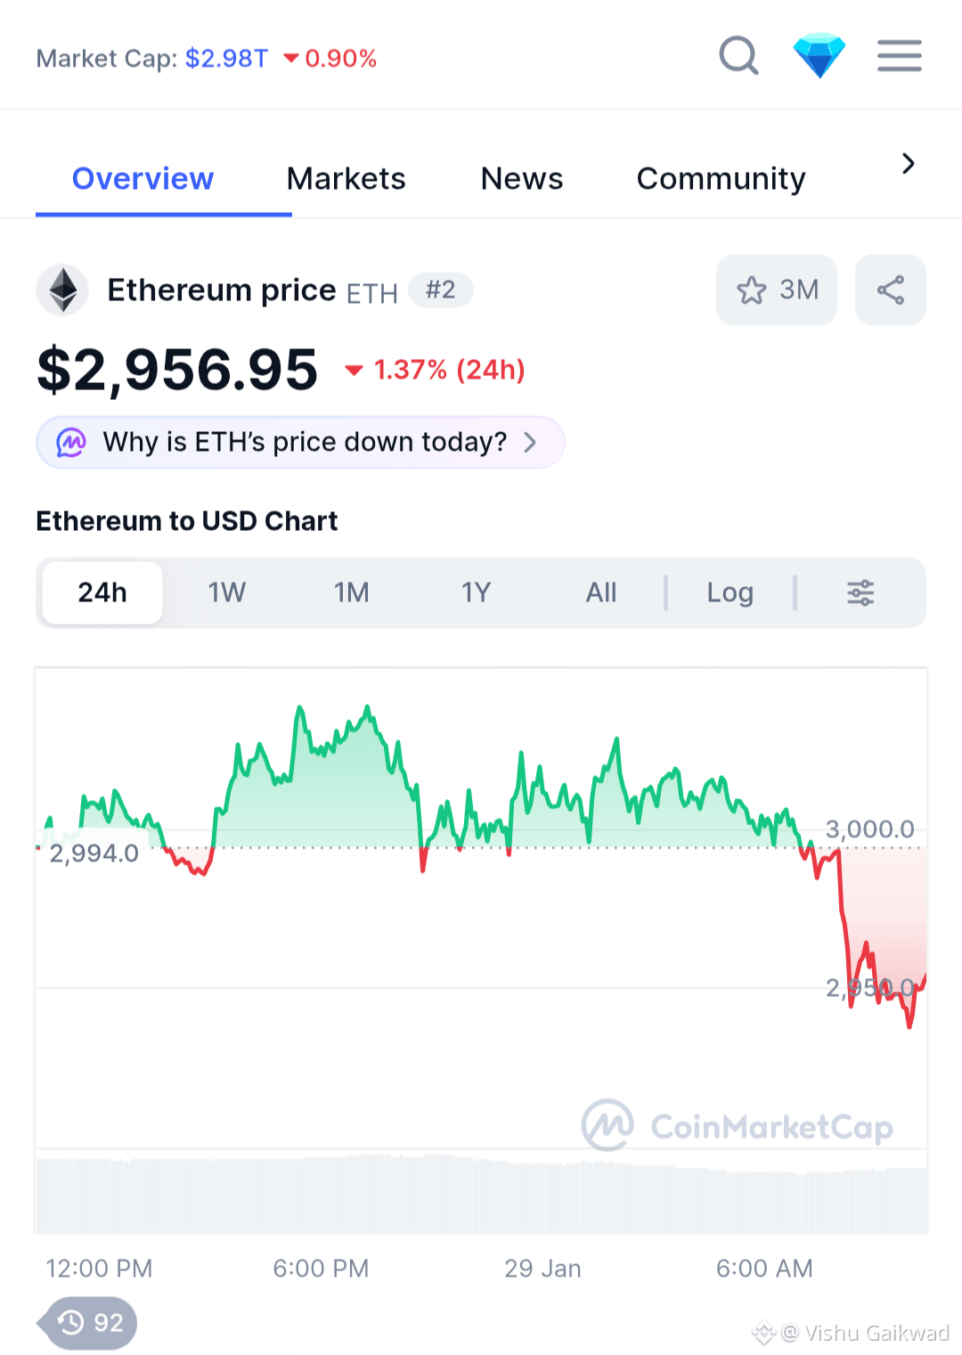Go to the Community tab
This screenshot has width=962, height=1355.
(721, 179)
